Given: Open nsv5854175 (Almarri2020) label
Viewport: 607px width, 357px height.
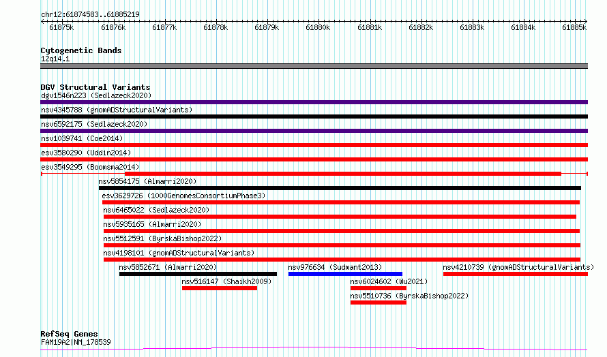Looking at the screenshot, I should tap(147, 181).
